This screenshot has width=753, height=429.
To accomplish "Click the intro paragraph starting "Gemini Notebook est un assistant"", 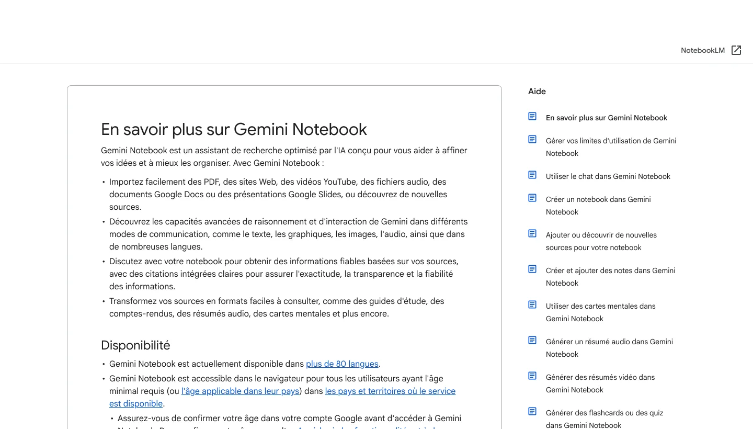I will coord(284,157).
